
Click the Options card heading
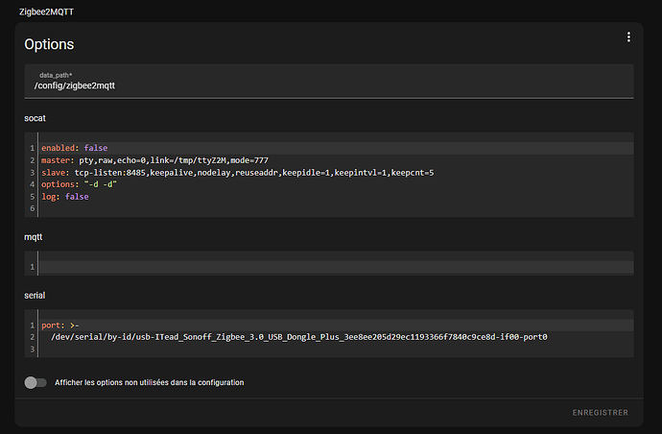49,44
